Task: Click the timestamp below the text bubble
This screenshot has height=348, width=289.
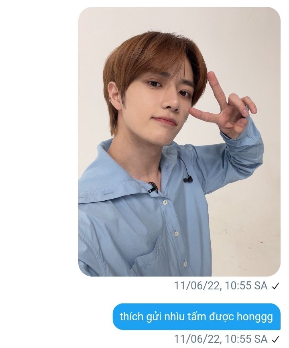Action: 220,338
